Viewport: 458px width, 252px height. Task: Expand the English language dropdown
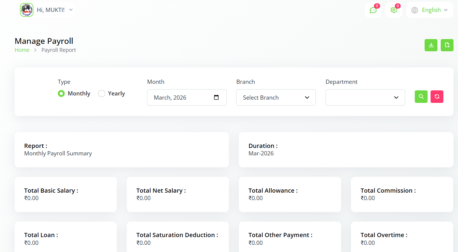(434, 10)
